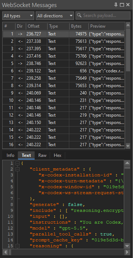The width and height of the screenshot is (133, 258).
Task: Close the WebSocket Messages panel
Action: point(128,5)
